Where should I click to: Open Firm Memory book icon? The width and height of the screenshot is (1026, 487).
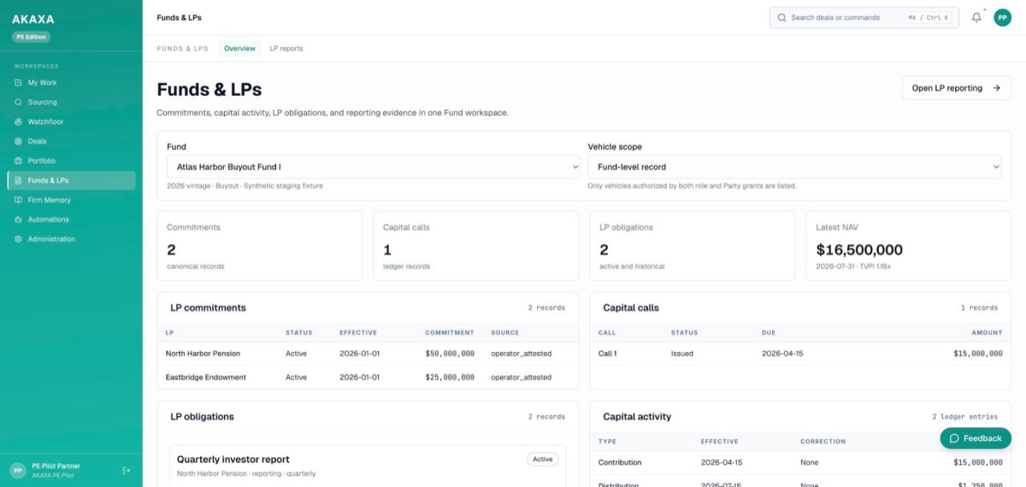point(19,200)
